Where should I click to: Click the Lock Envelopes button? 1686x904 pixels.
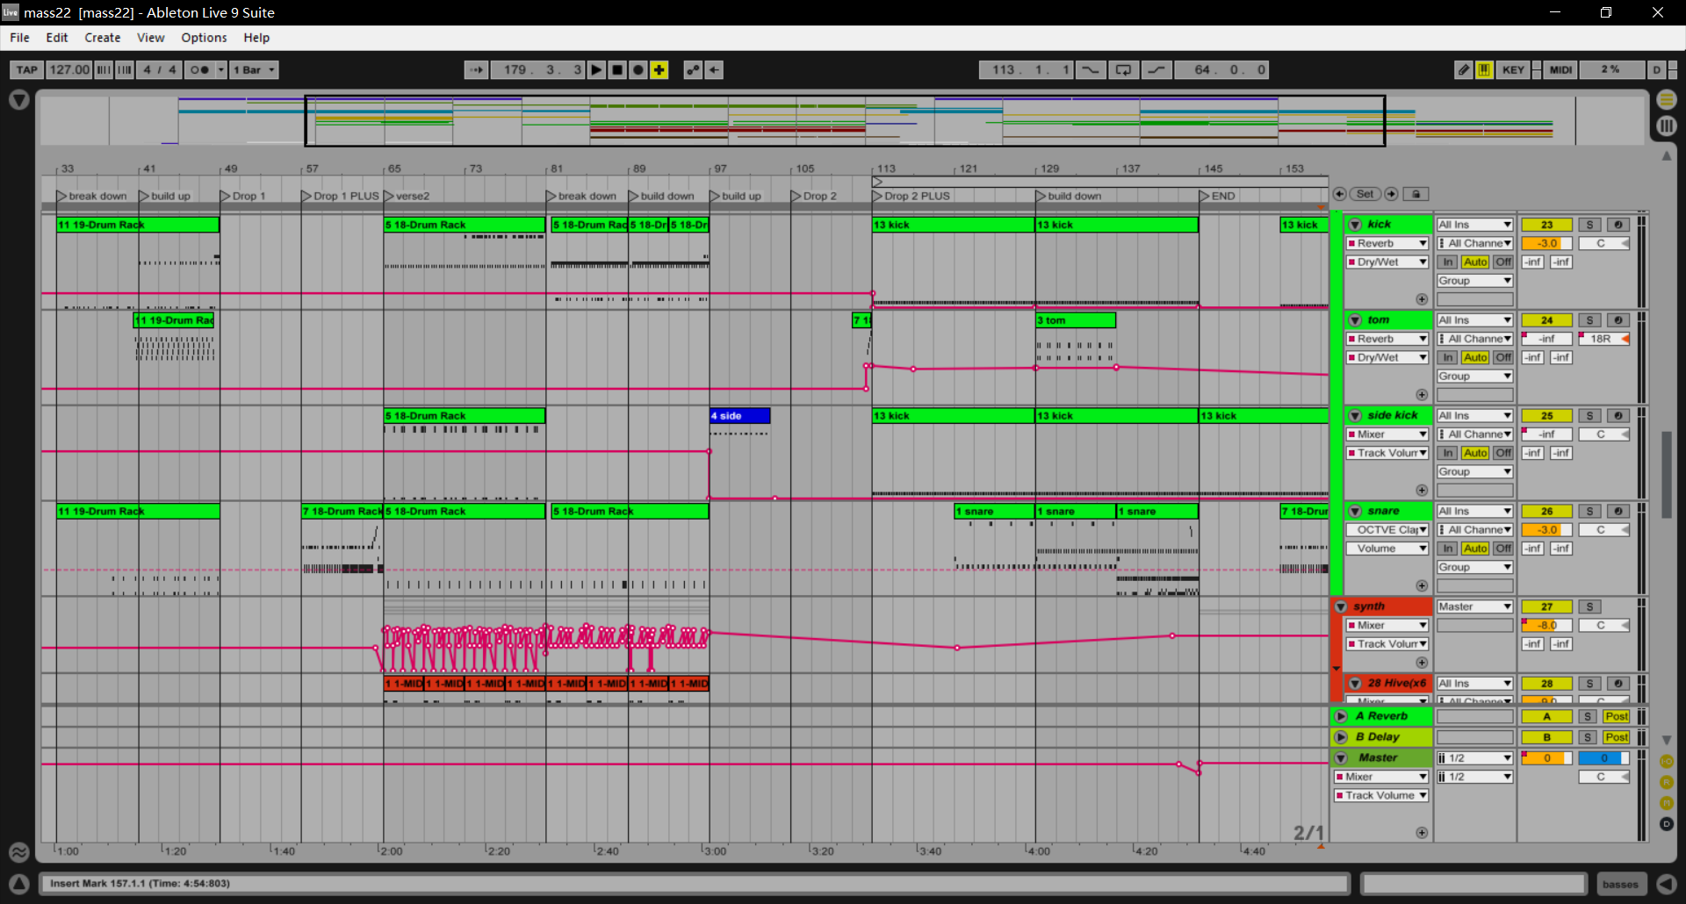point(1416,194)
